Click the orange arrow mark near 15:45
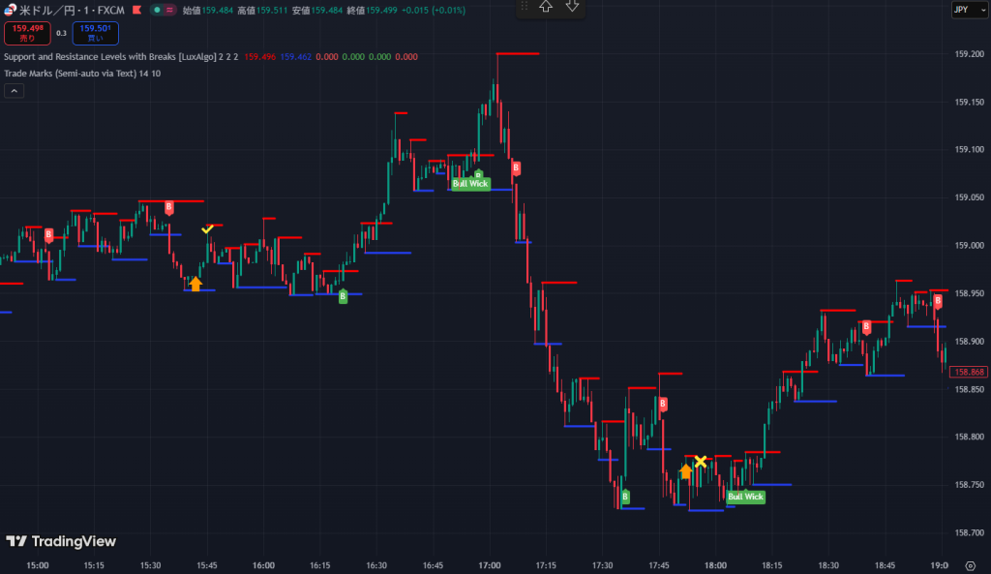The image size is (991, 574). pyautogui.click(x=195, y=284)
